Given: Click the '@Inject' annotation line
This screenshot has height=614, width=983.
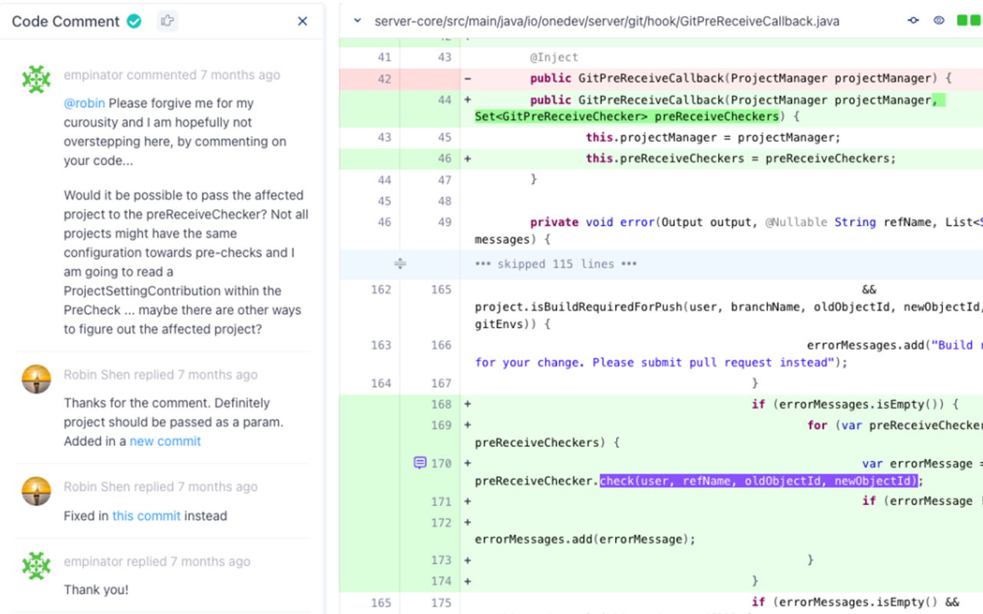Looking at the screenshot, I should point(554,57).
